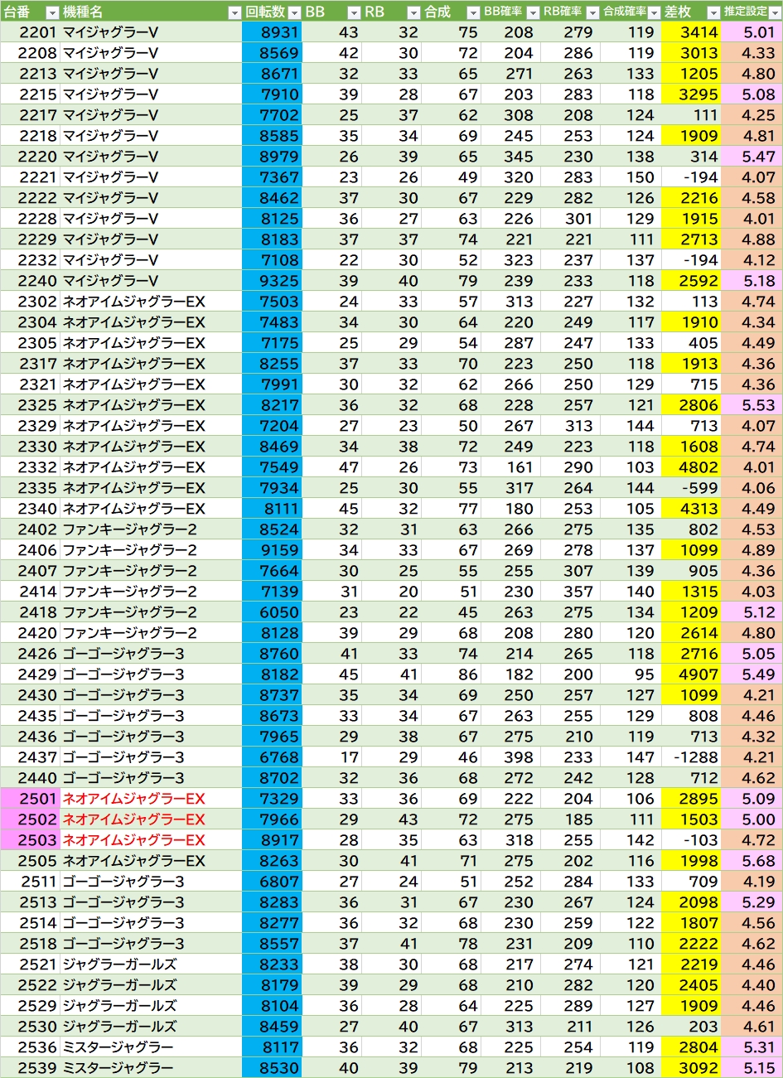Open the RB column filter dropdown
783x1078 pixels.
point(413,12)
